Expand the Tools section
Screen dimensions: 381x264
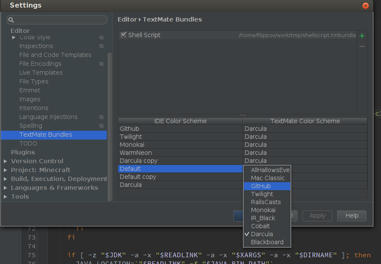point(5,197)
